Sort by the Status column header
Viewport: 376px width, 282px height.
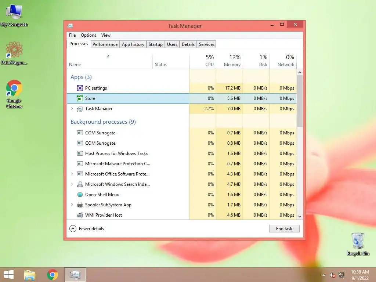point(171,61)
